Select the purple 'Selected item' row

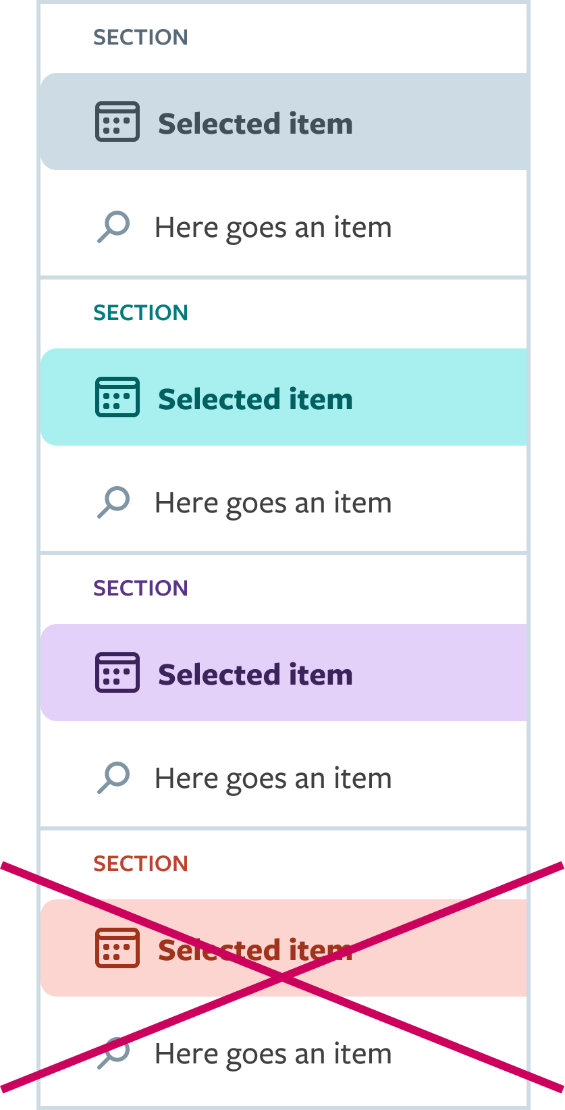[284, 672]
